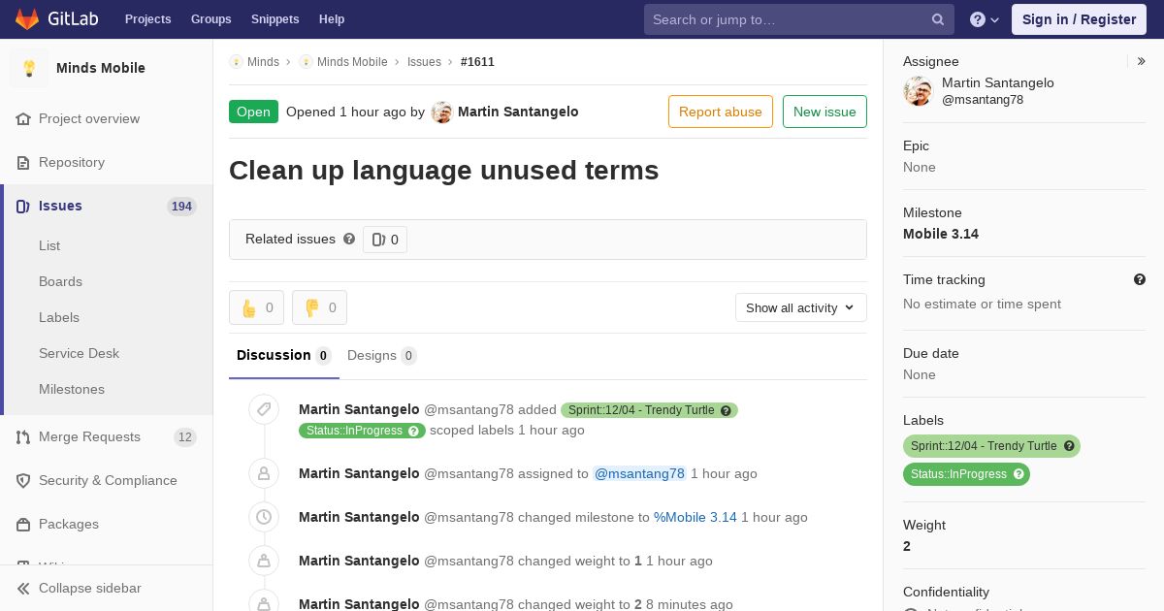Click the Minds Mobile lightbulb avatar
Viewport: 1164px width, 611px height.
coord(29,68)
